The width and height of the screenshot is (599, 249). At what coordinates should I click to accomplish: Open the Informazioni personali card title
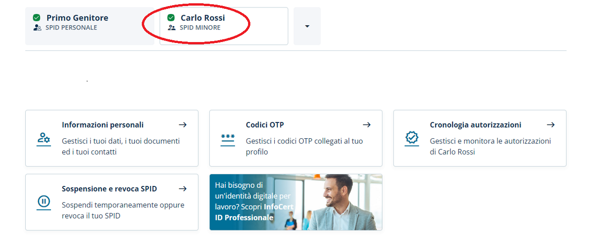click(x=102, y=125)
